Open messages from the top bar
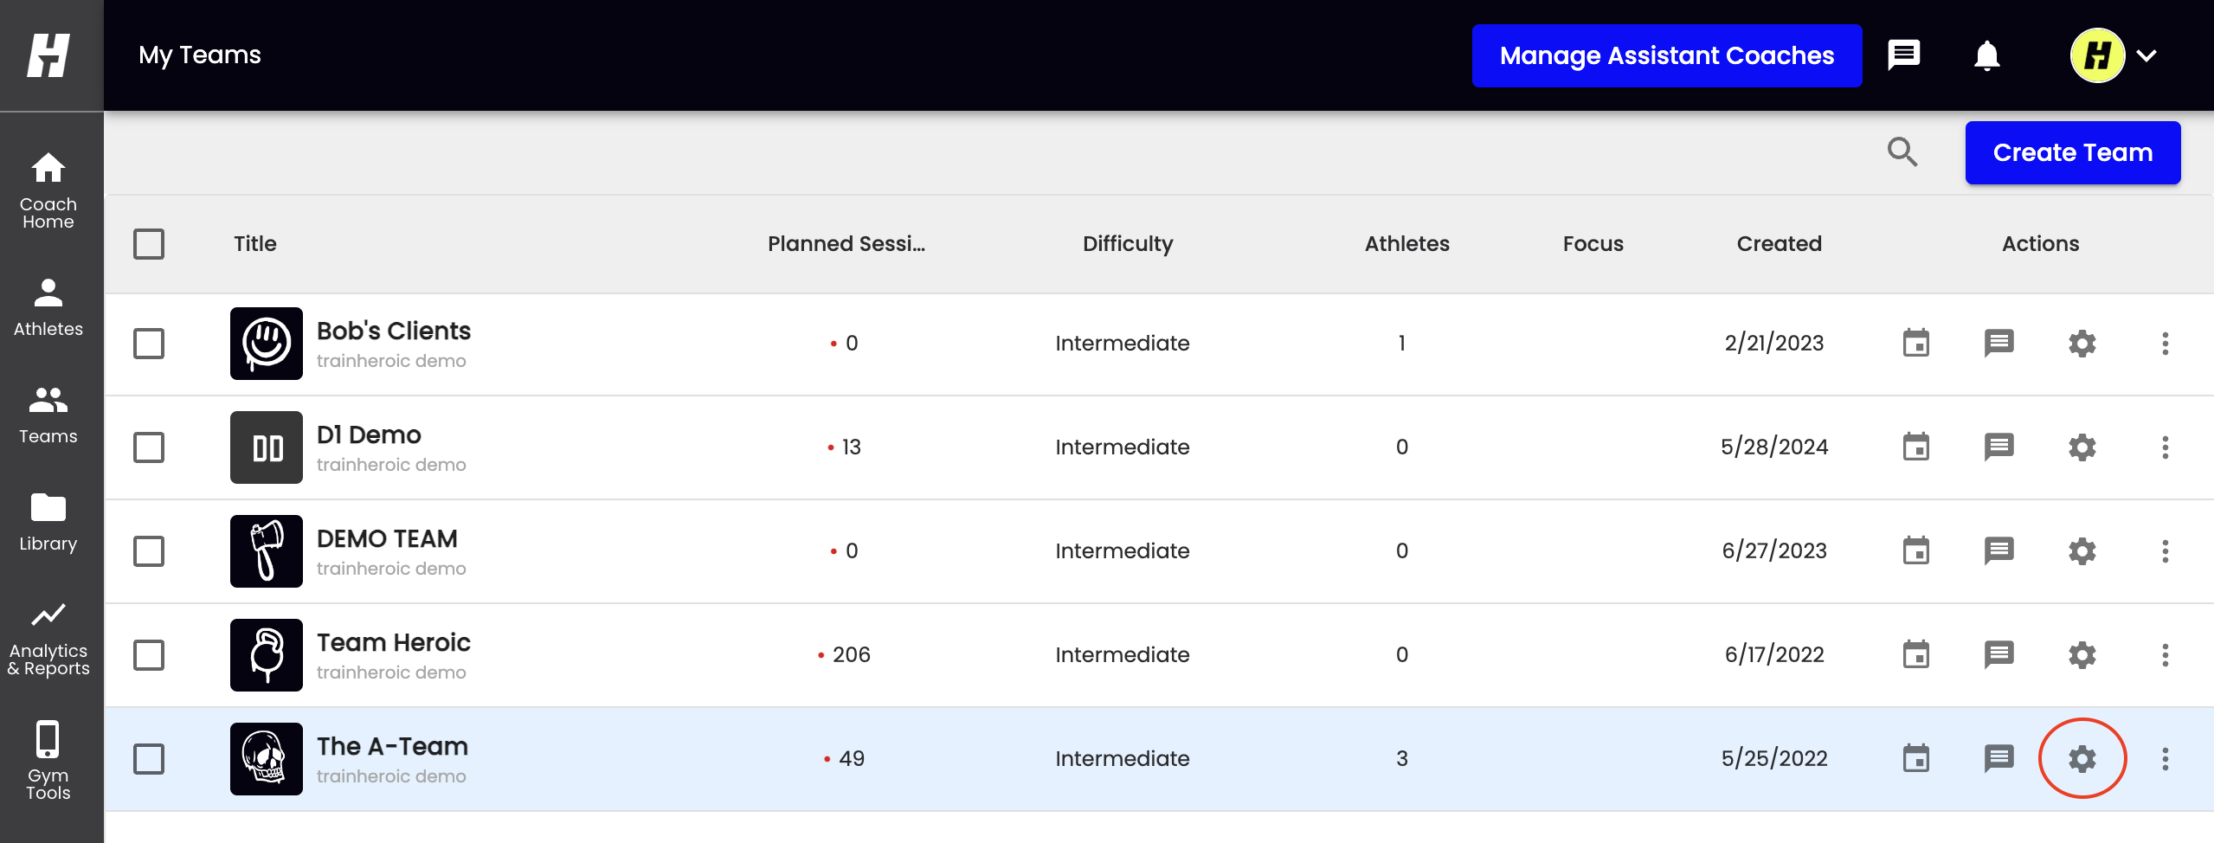Viewport: 2214px width, 843px height. 1904,55
